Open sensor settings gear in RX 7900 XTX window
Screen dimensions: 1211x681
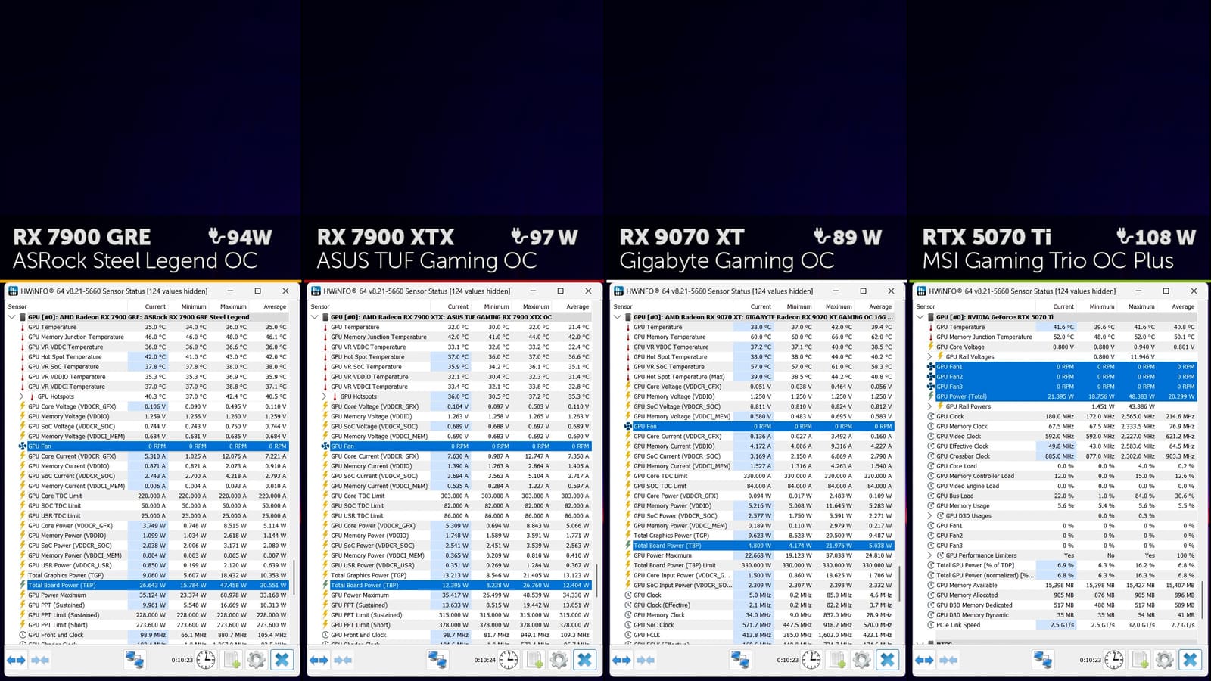(x=559, y=660)
